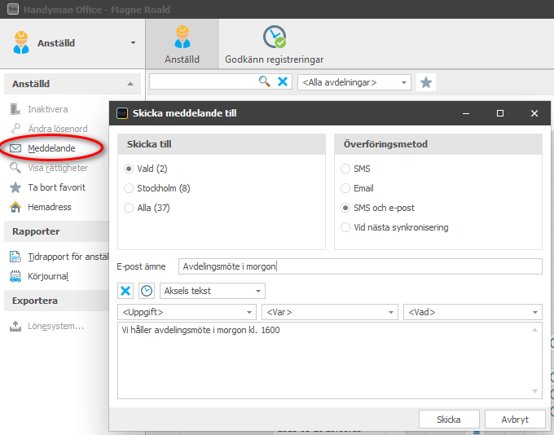Click message box scroll up arrow
Image resolution: width=554 pixels, height=435 pixels.
(x=534, y=329)
